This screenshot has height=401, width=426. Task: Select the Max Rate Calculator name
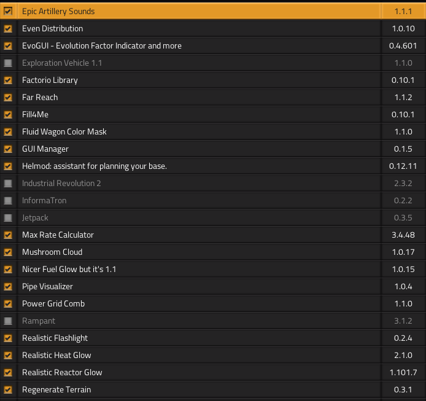point(58,235)
